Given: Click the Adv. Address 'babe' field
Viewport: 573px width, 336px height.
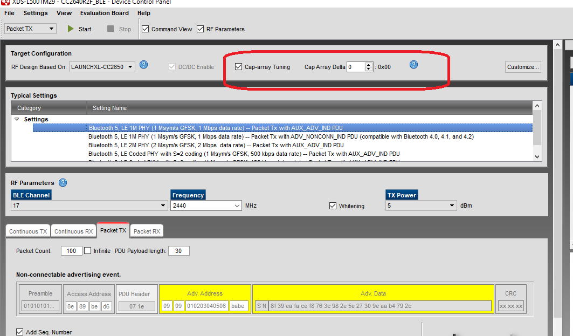Looking at the screenshot, I should point(239,306).
